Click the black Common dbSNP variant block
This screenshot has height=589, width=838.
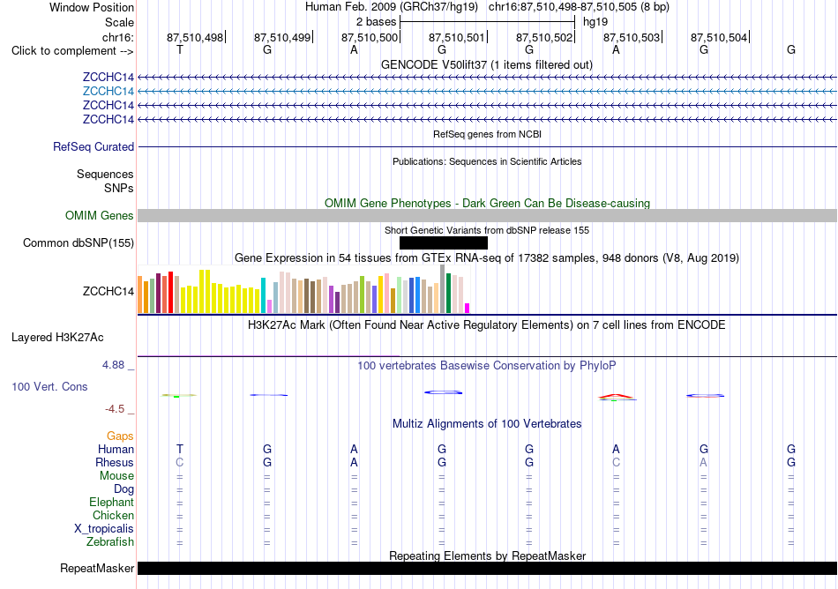click(443, 243)
